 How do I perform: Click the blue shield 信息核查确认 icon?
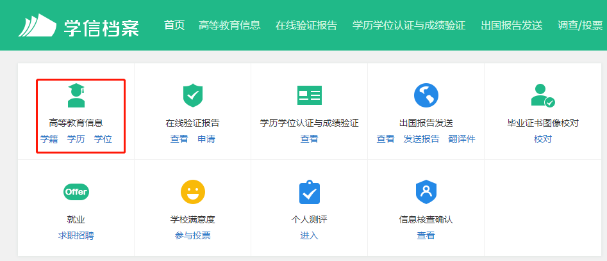coord(426,192)
